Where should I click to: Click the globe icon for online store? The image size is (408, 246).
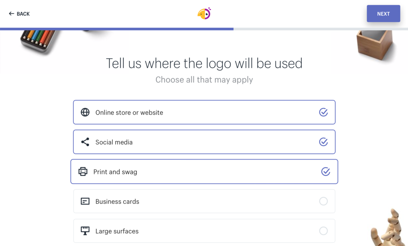[x=85, y=112]
